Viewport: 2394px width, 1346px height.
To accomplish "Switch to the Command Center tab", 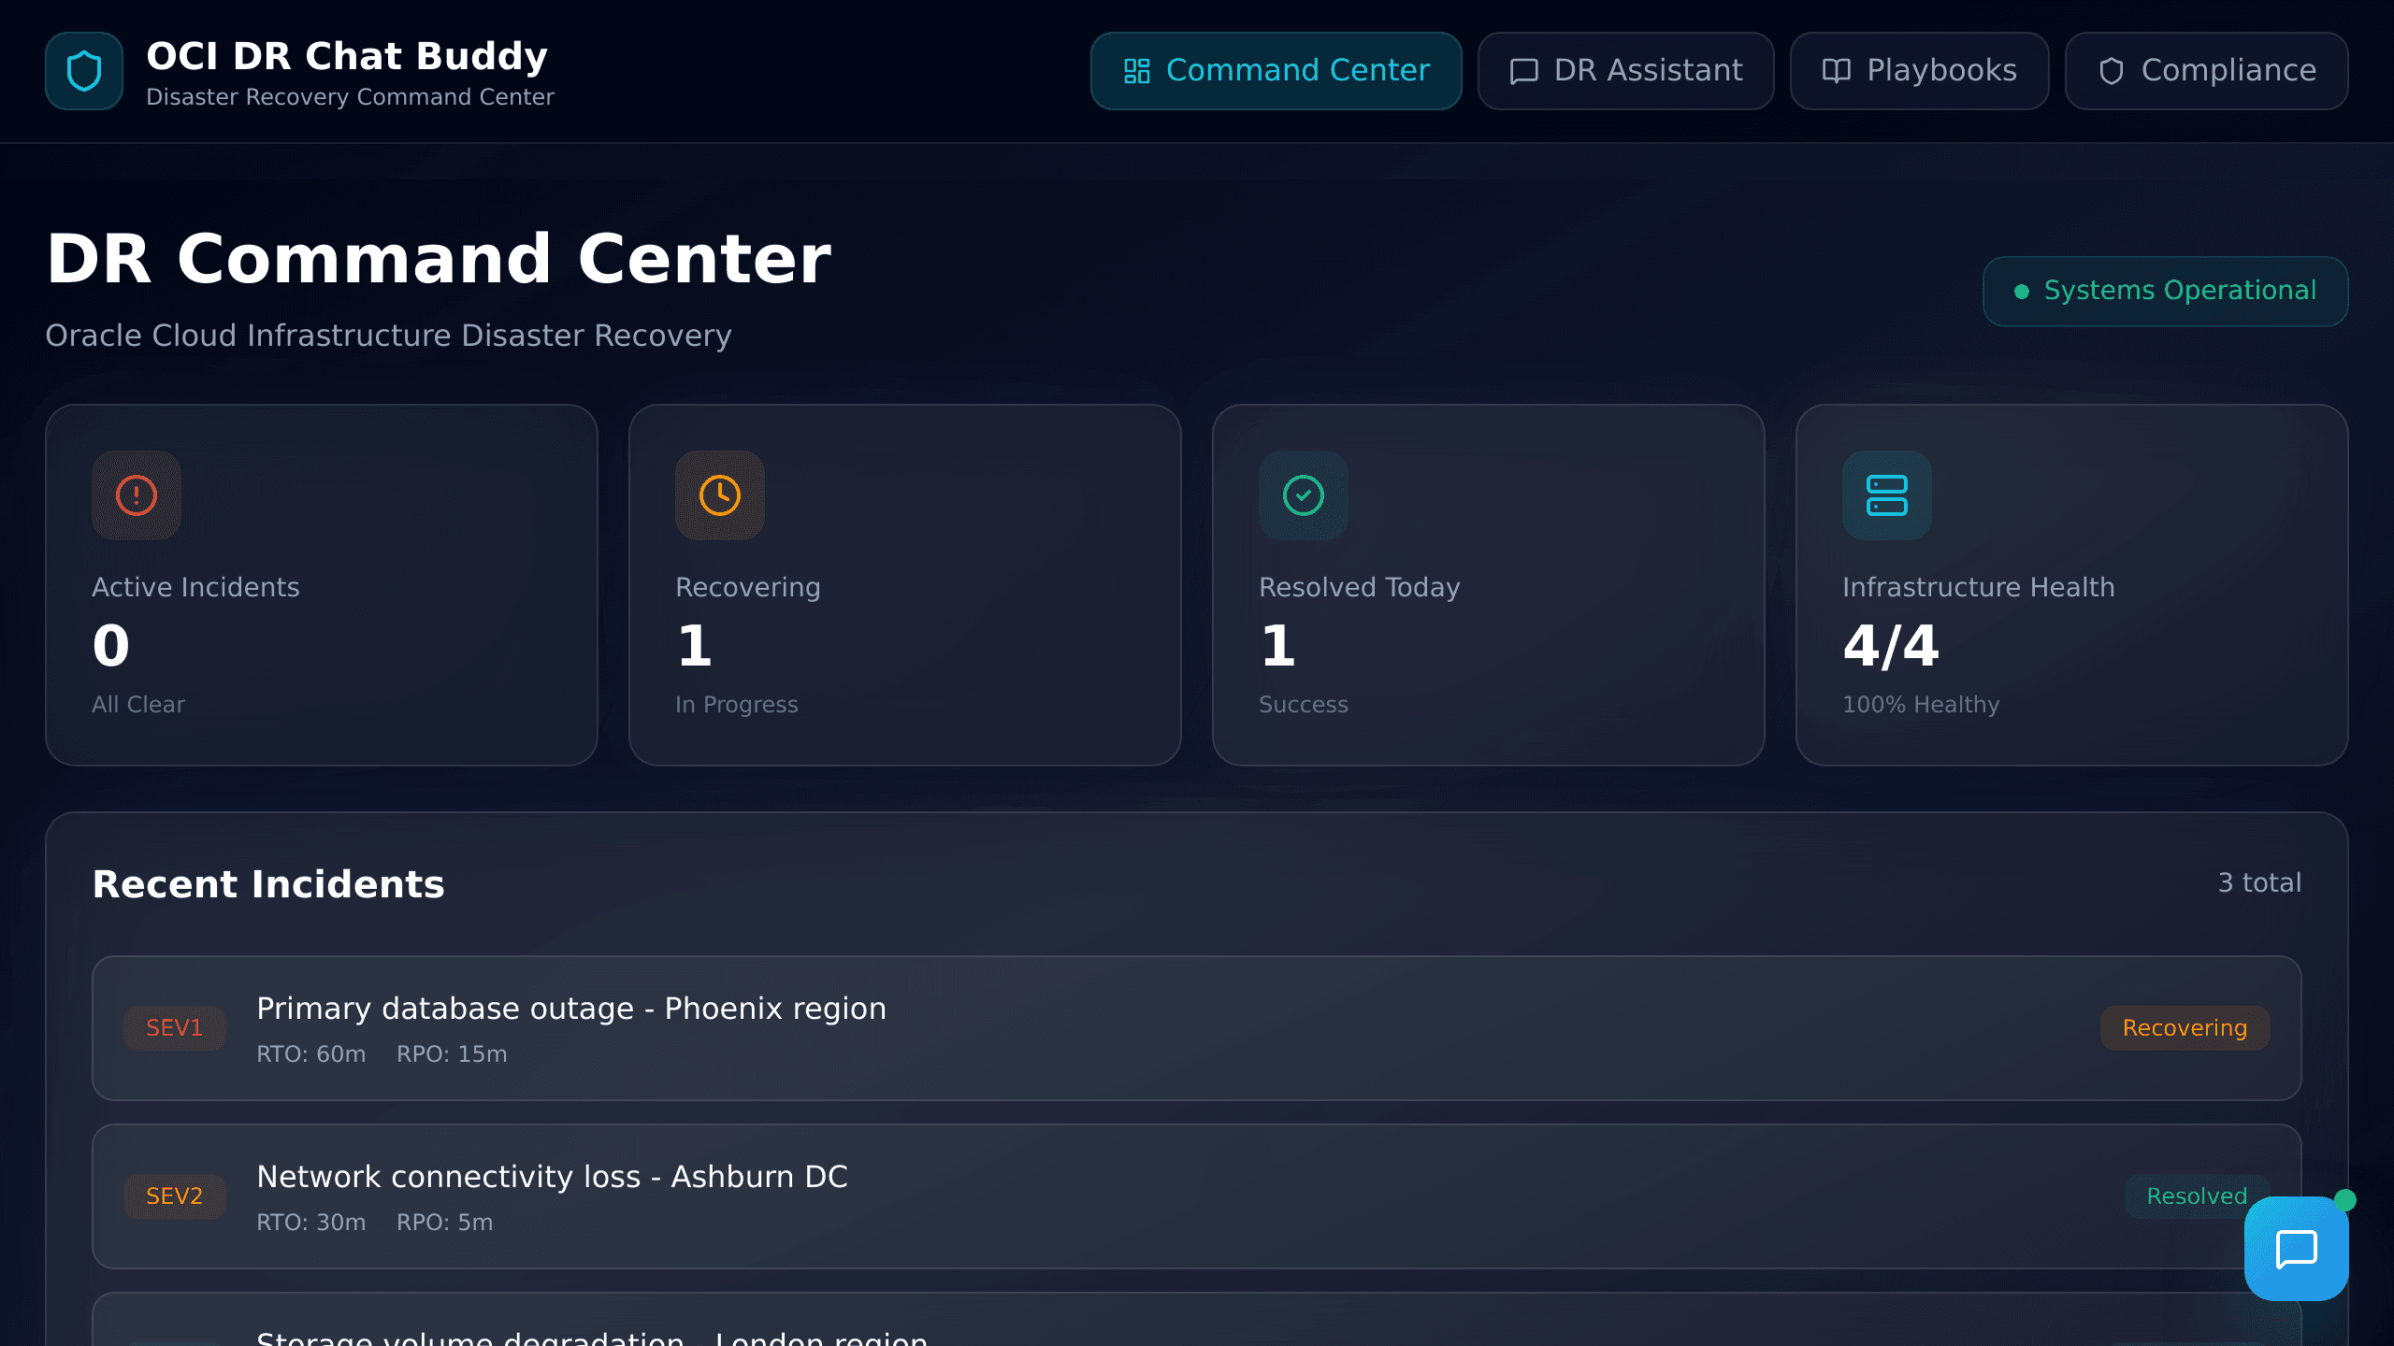I will coord(1276,71).
